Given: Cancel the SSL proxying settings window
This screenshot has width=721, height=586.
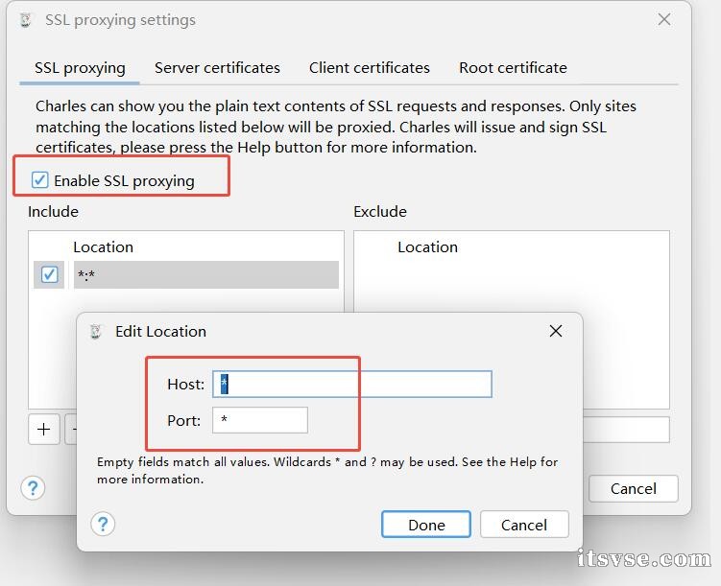Looking at the screenshot, I should click(x=633, y=488).
